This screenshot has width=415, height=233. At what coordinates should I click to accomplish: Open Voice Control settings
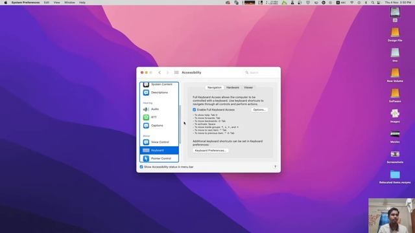(x=159, y=142)
